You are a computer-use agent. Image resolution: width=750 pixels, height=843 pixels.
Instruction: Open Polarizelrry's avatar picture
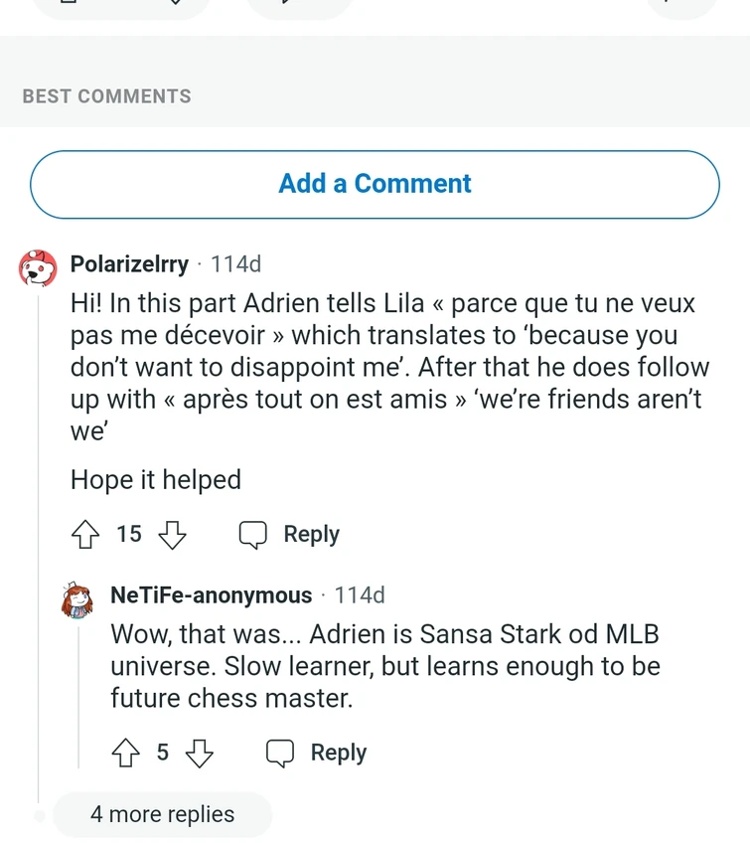(x=39, y=267)
